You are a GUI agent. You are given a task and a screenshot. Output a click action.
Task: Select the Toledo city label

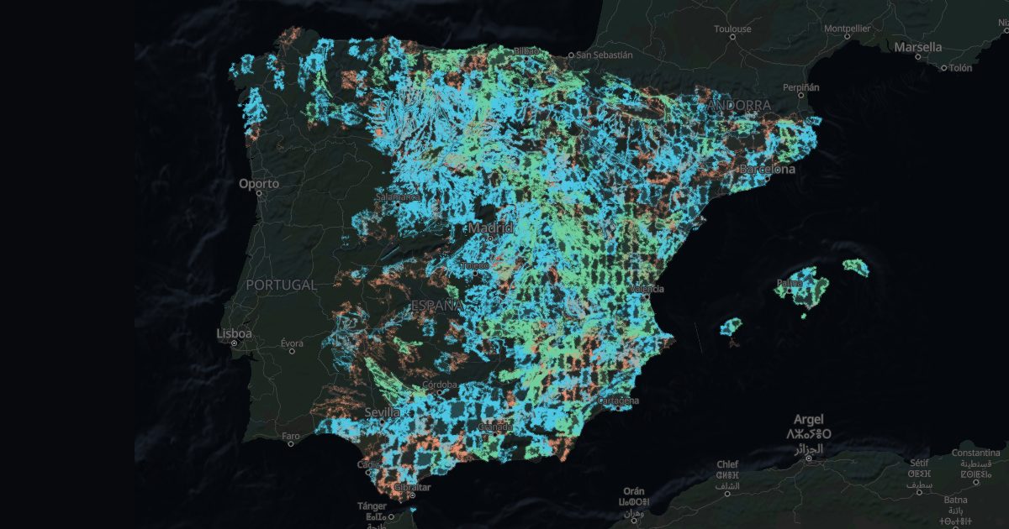[475, 266]
